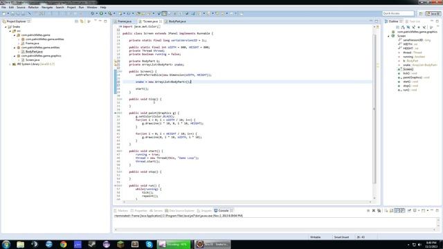The width and height of the screenshot is (443, 249).
Task: Click the Windows Start button
Action: click(6, 244)
